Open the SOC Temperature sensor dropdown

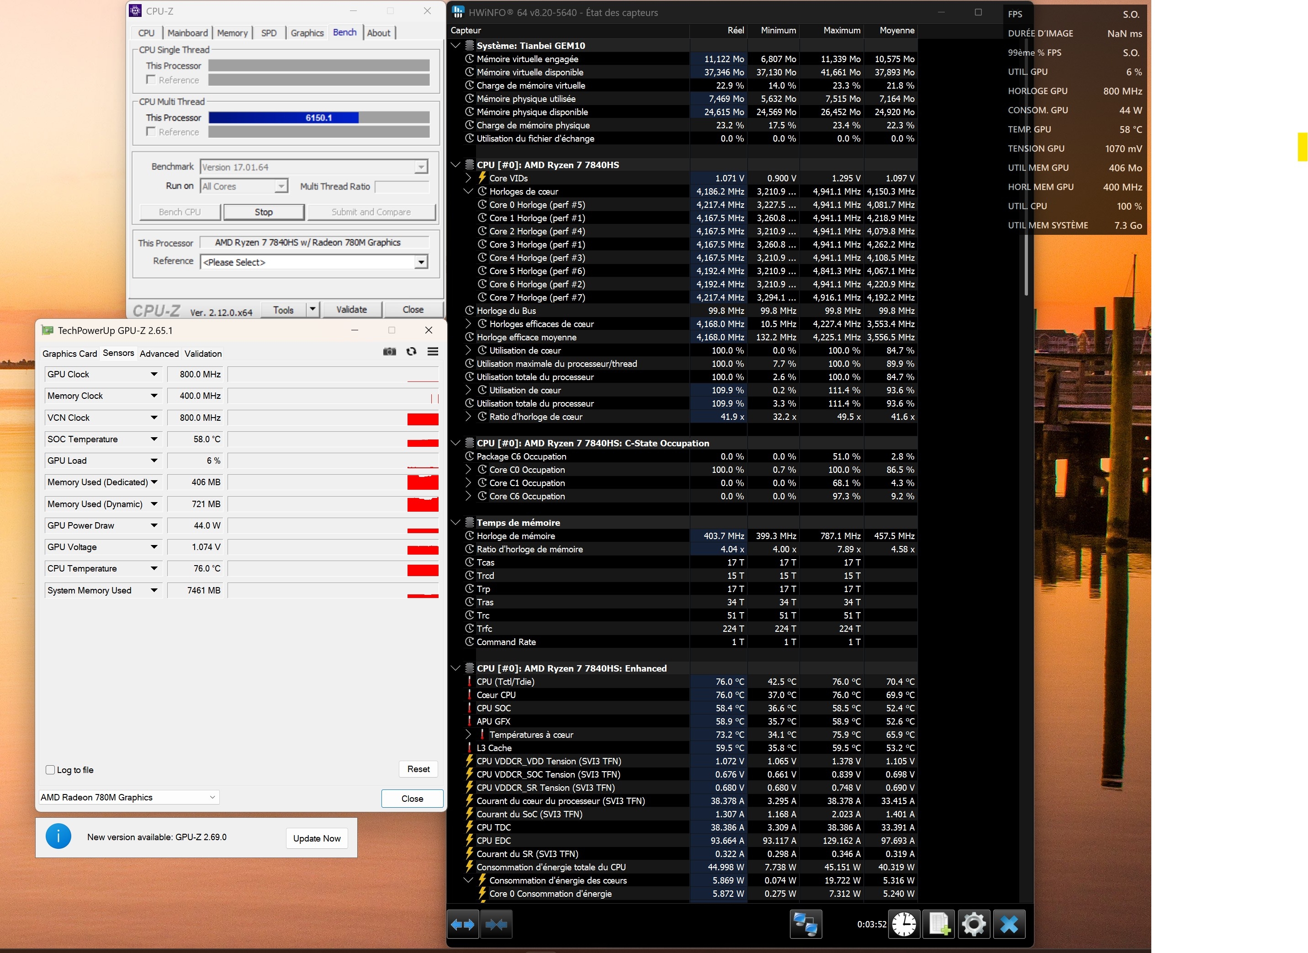click(x=154, y=439)
